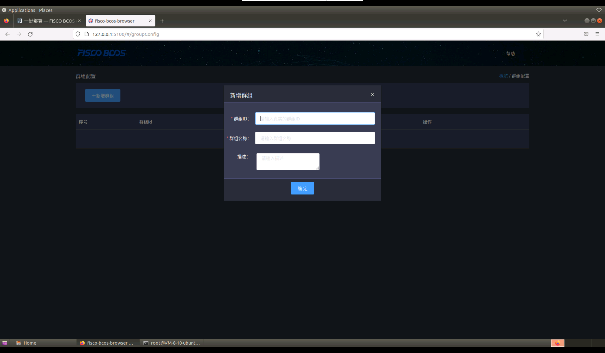This screenshot has height=353, width=605.
Task: Click the Pocket save icon
Action: 586,34
